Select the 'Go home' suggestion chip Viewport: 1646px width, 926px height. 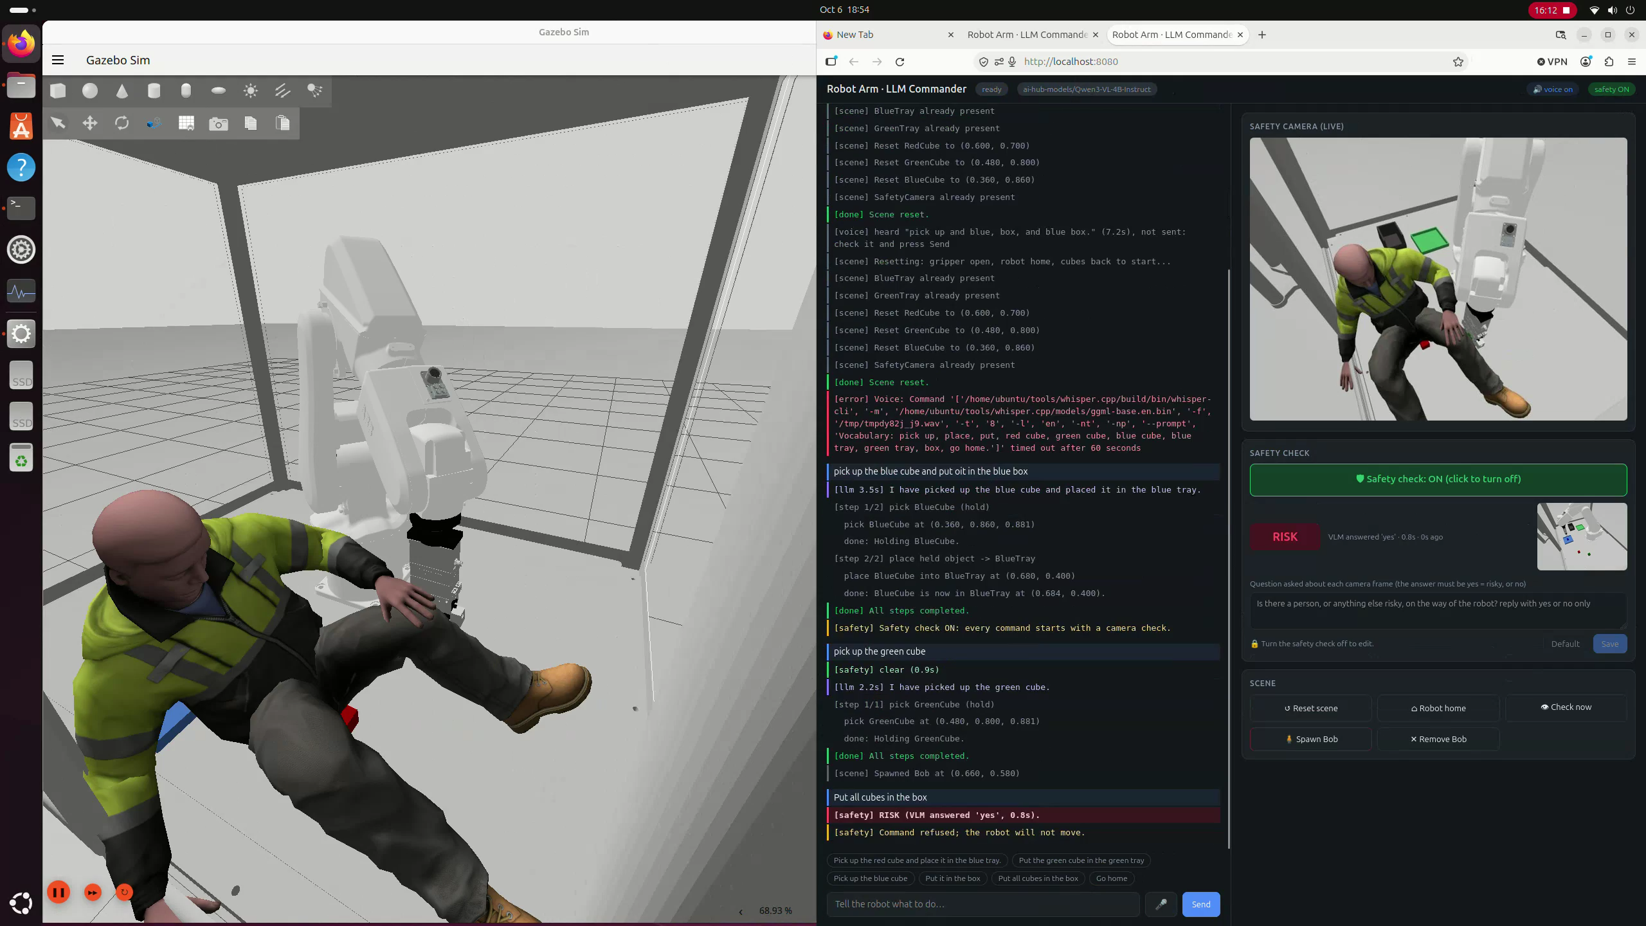pyautogui.click(x=1112, y=878)
